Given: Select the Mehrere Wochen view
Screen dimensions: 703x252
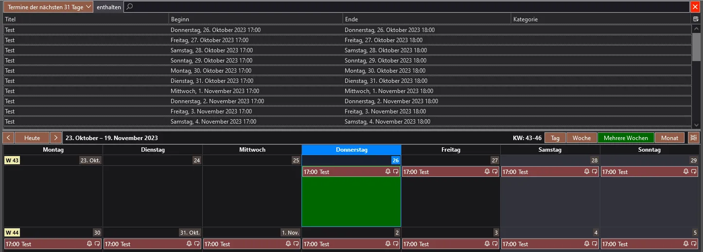Looking at the screenshot, I should click(626, 138).
